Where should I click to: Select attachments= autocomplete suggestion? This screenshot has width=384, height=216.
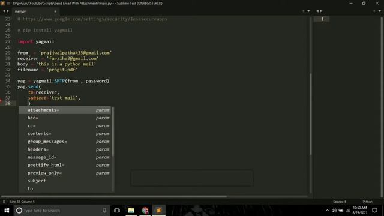[65, 110]
